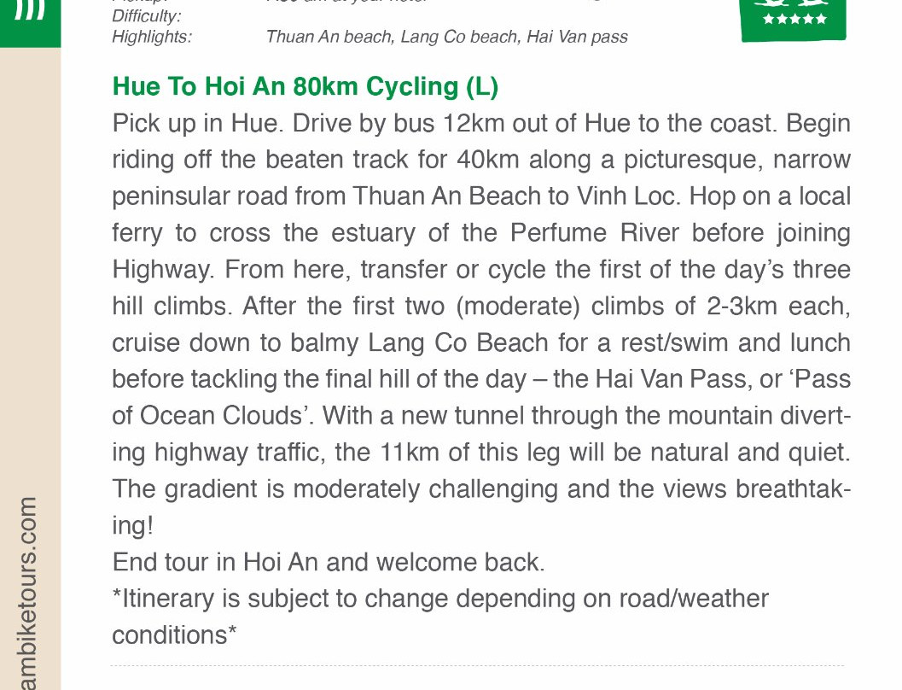Screen dimensions: 902x690
Task: Click the 'Difficulty:' label
Action: (x=146, y=16)
